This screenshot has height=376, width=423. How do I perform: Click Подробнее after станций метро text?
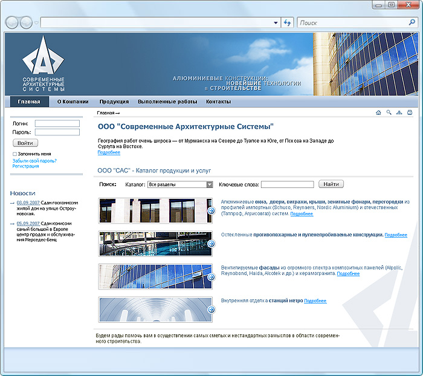[x=315, y=300]
